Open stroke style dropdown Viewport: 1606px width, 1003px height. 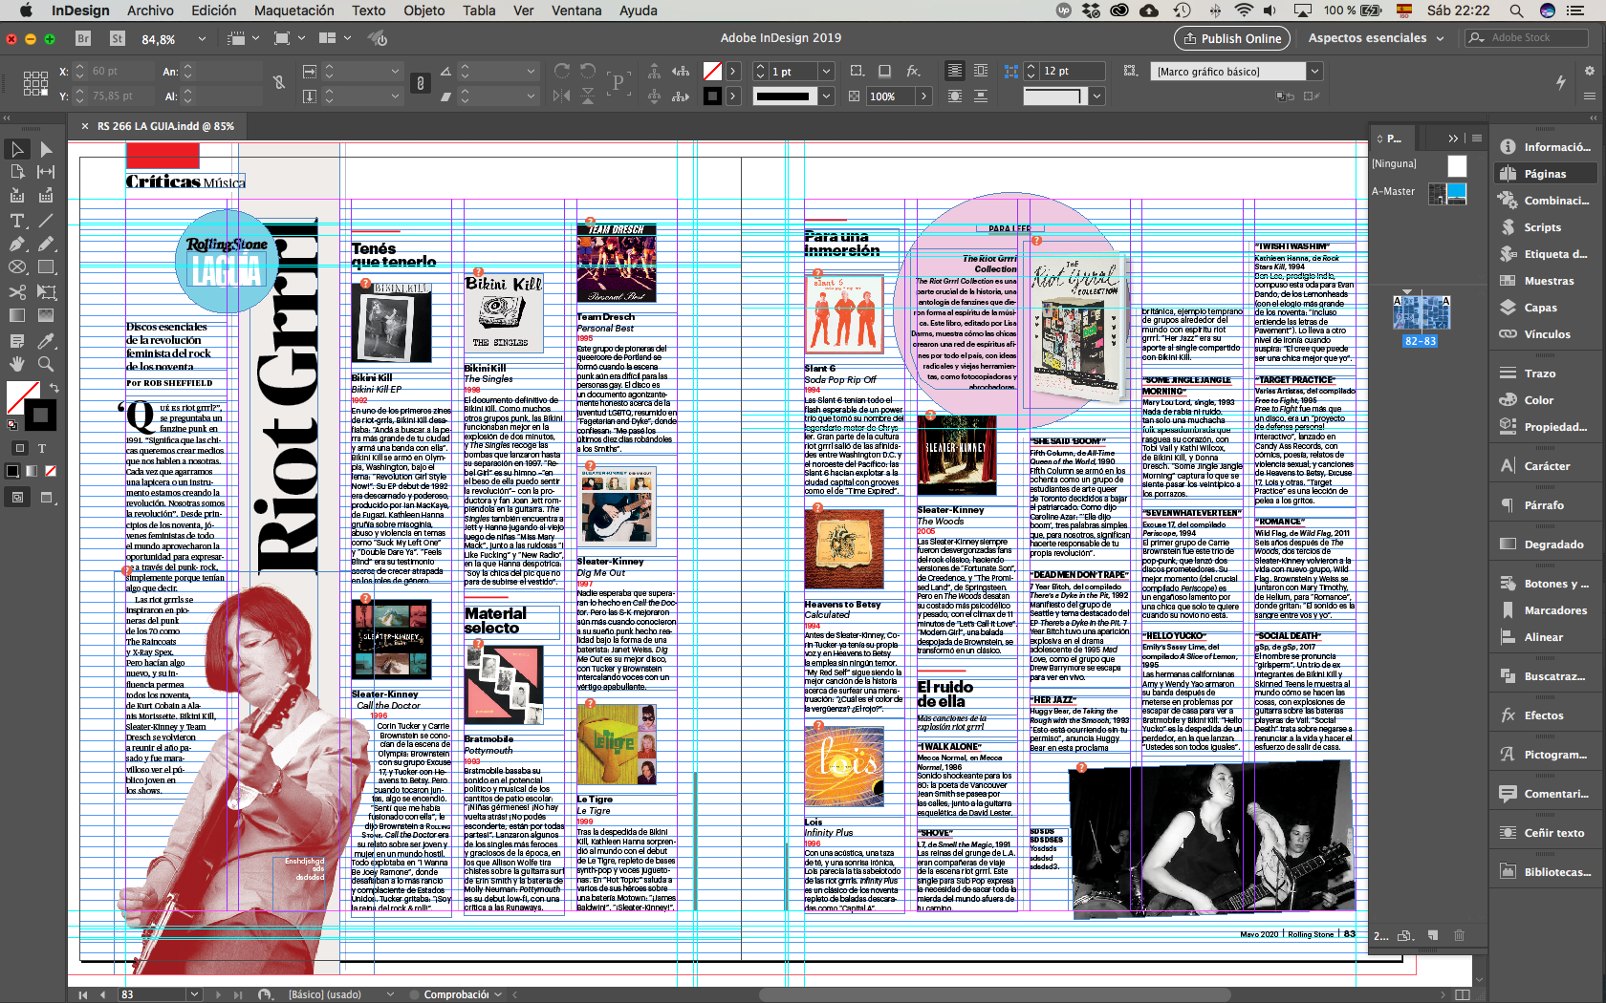click(x=826, y=96)
